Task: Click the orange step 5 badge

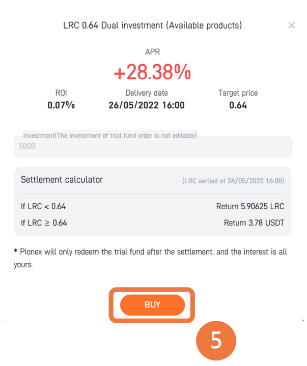Action: click(x=216, y=341)
